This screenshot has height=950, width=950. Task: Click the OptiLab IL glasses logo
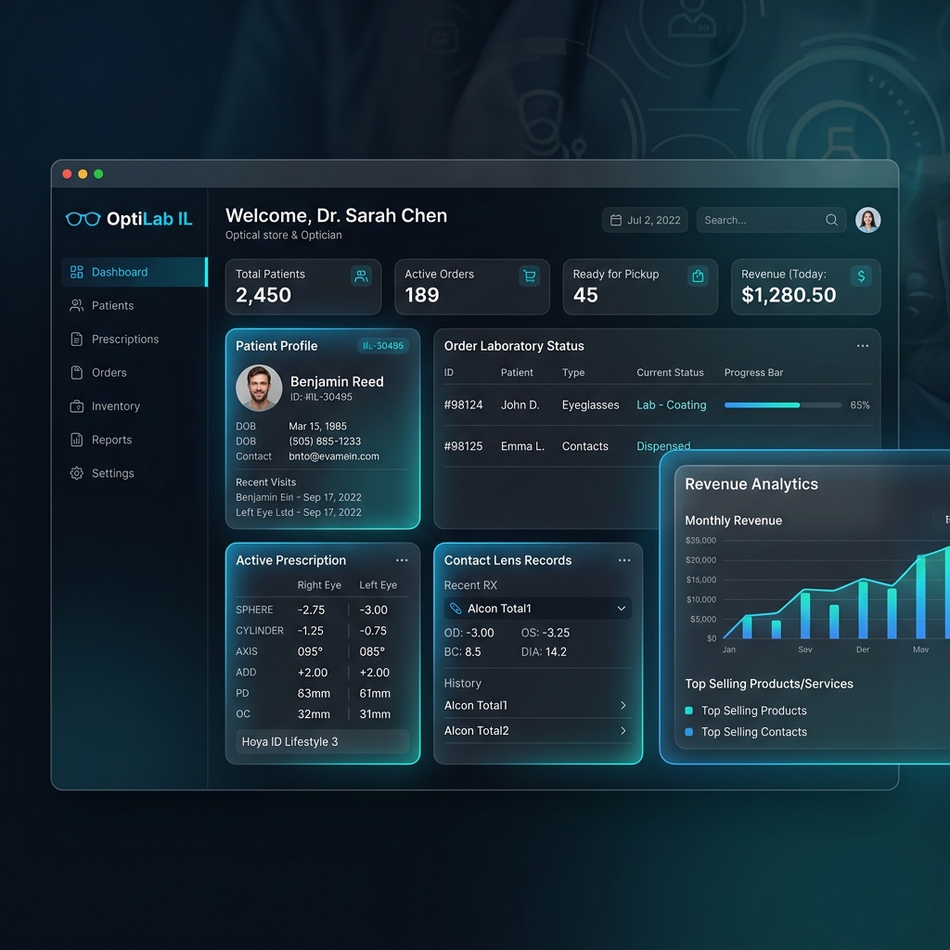point(83,219)
